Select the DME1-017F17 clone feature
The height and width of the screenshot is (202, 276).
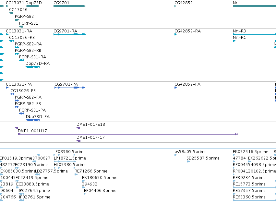[176, 141]
